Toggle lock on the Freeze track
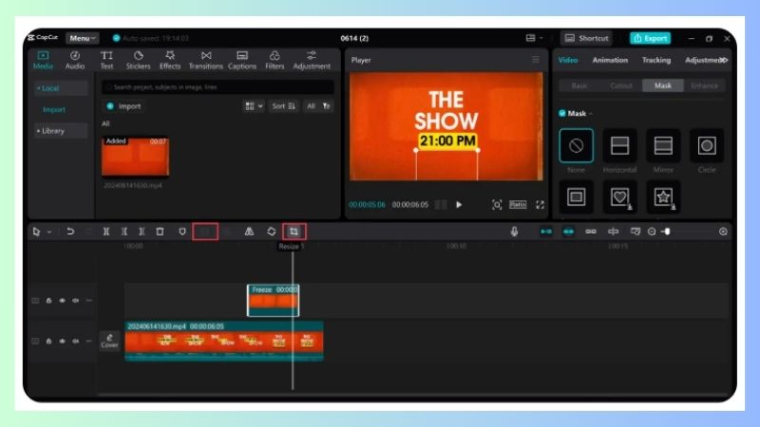 (x=49, y=301)
